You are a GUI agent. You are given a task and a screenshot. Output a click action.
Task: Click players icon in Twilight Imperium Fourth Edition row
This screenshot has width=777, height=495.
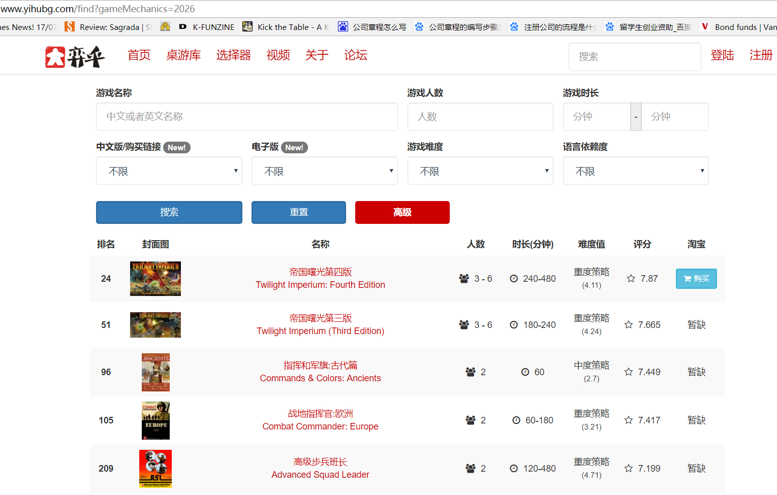click(x=464, y=279)
